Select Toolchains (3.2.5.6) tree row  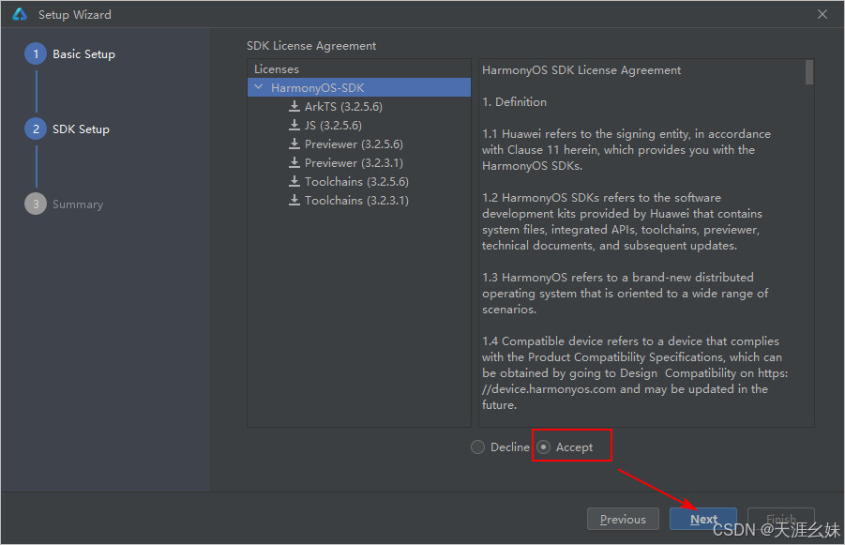point(359,181)
